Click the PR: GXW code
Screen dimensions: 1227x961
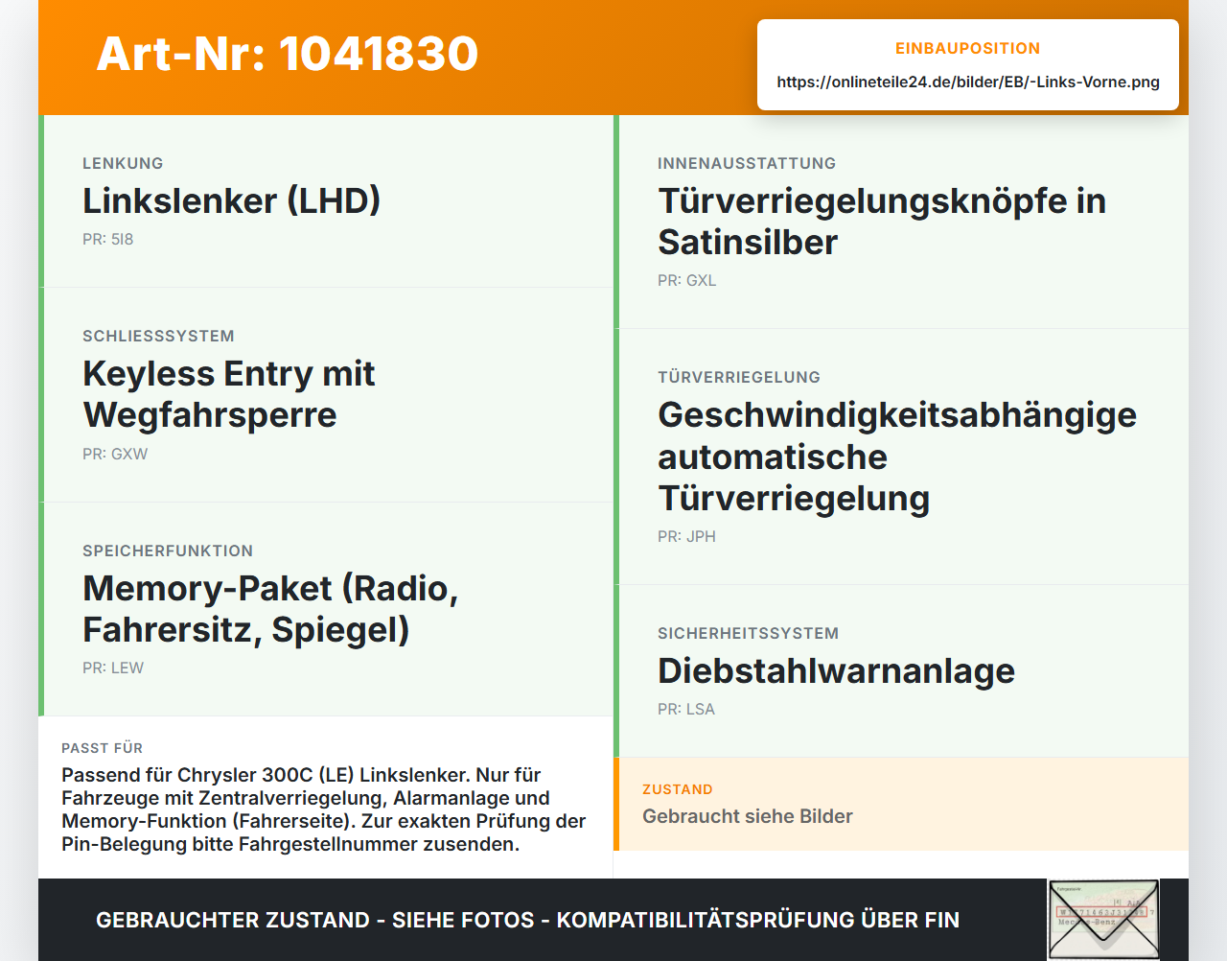(115, 454)
